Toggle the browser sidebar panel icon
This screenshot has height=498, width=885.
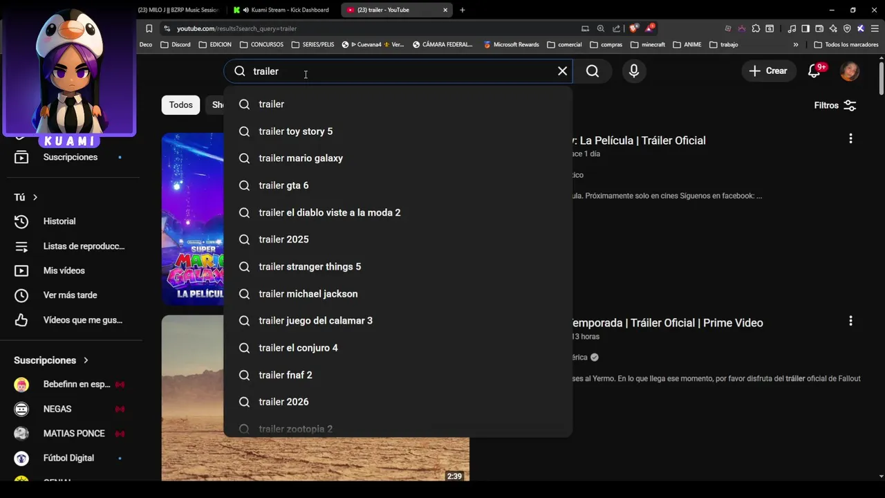pyautogui.click(x=805, y=28)
